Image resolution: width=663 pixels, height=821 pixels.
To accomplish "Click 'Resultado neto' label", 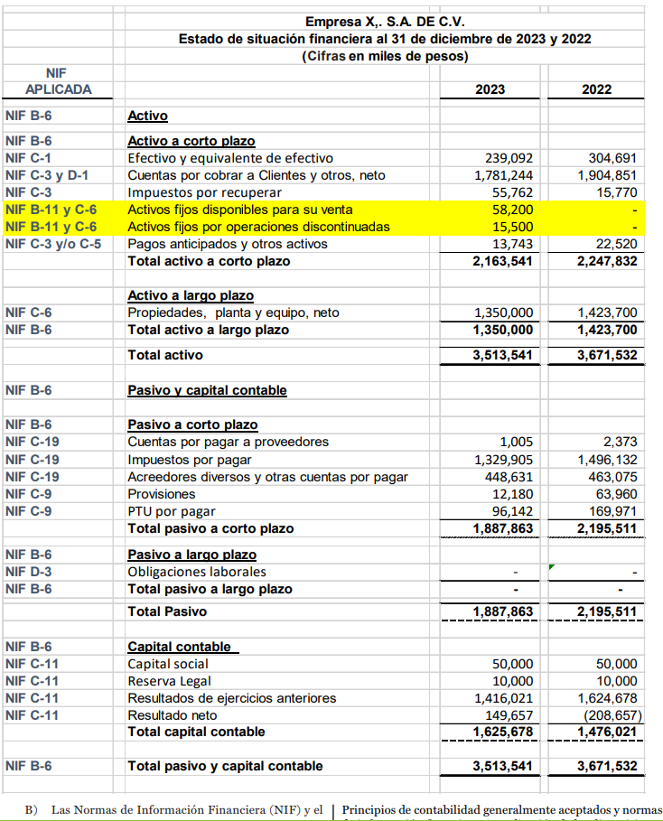I will click(x=173, y=715).
